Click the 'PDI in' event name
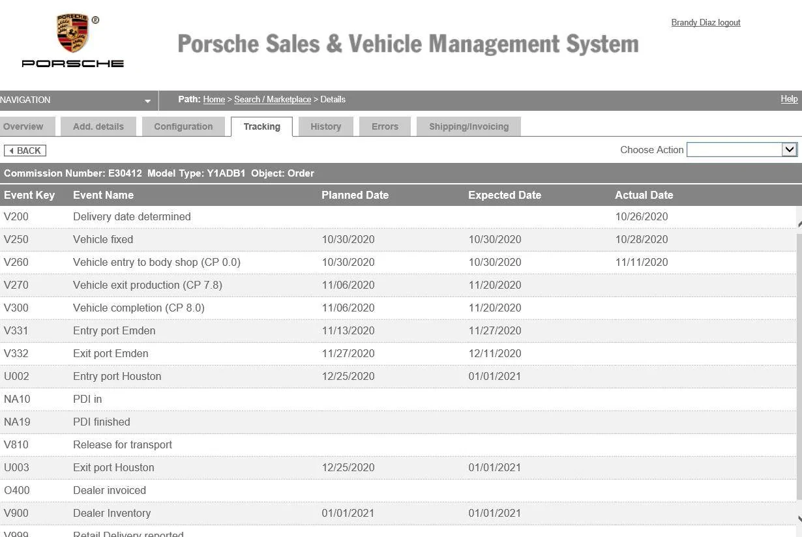This screenshot has height=537, width=802. tap(87, 399)
